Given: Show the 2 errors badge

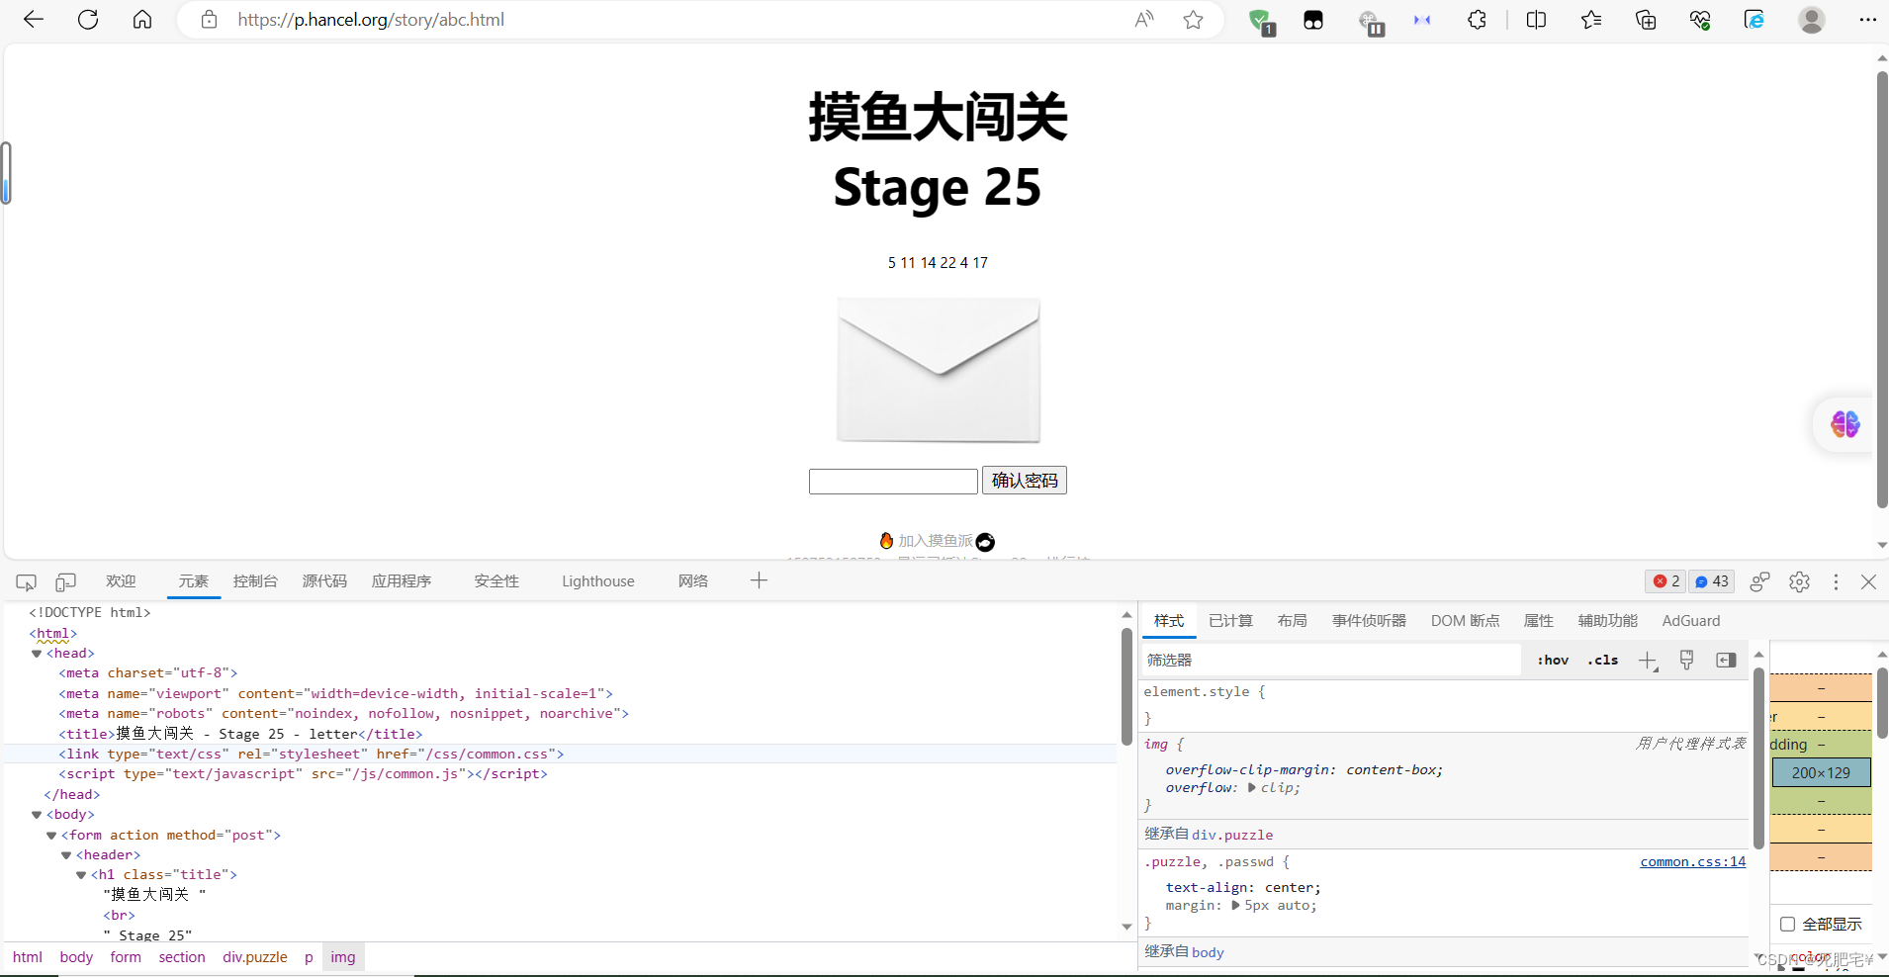Looking at the screenshot, I should point(1666,581).
